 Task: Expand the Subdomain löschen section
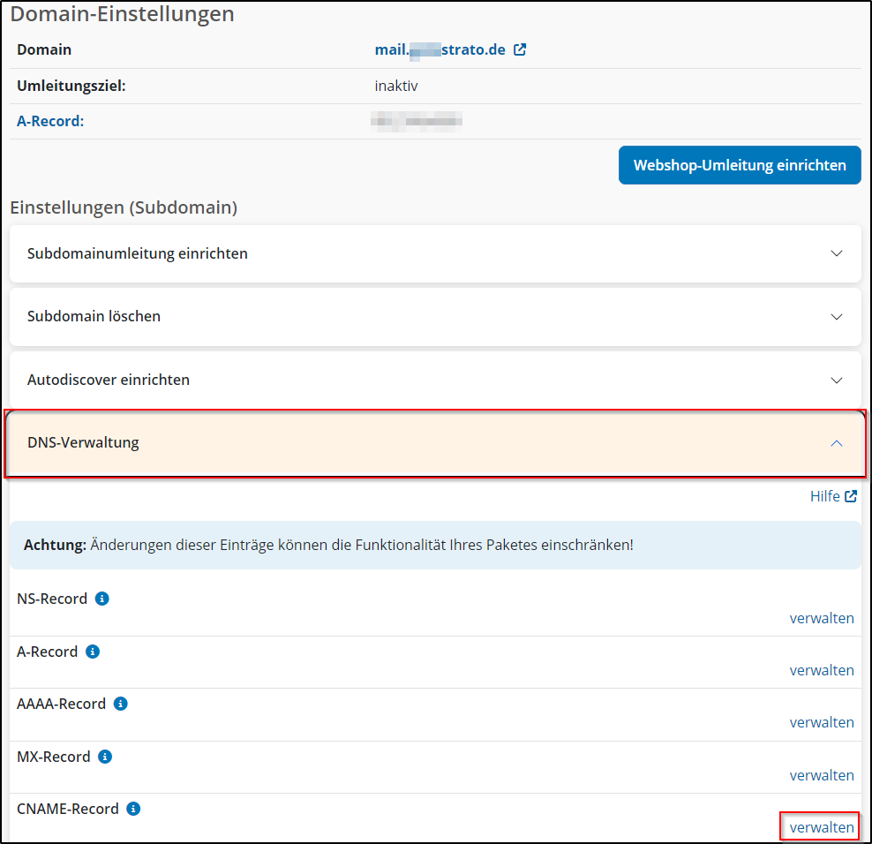coord(435,317)
